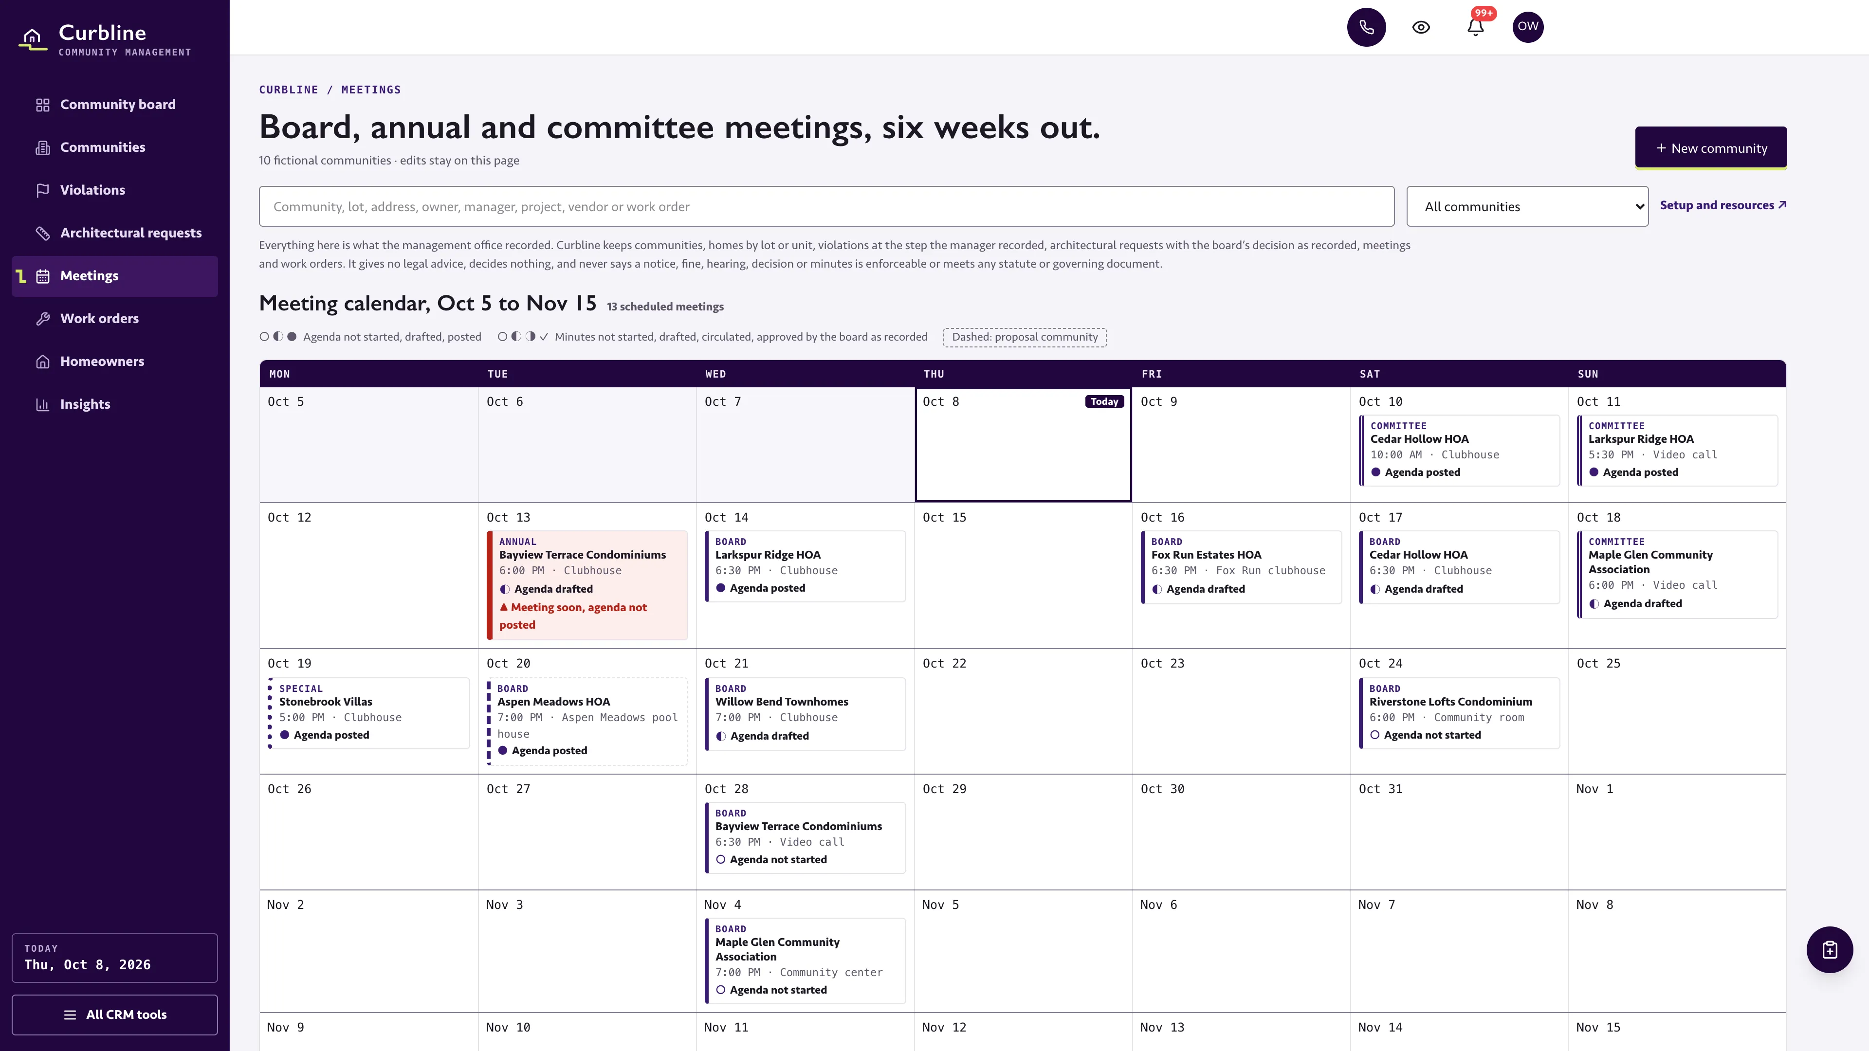Go to Violations in the sidebar
The image size is (1869, 1051).
115,190
